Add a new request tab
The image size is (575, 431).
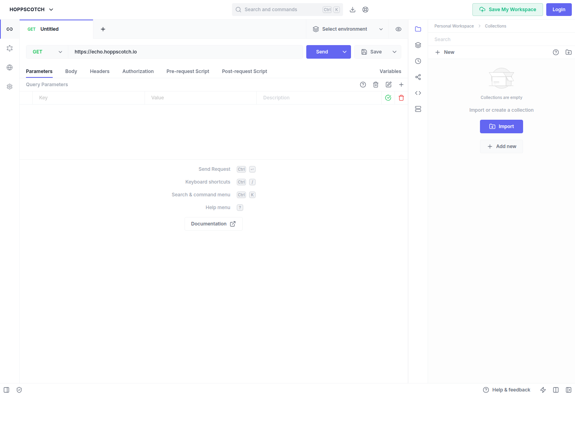coord(103,29)
